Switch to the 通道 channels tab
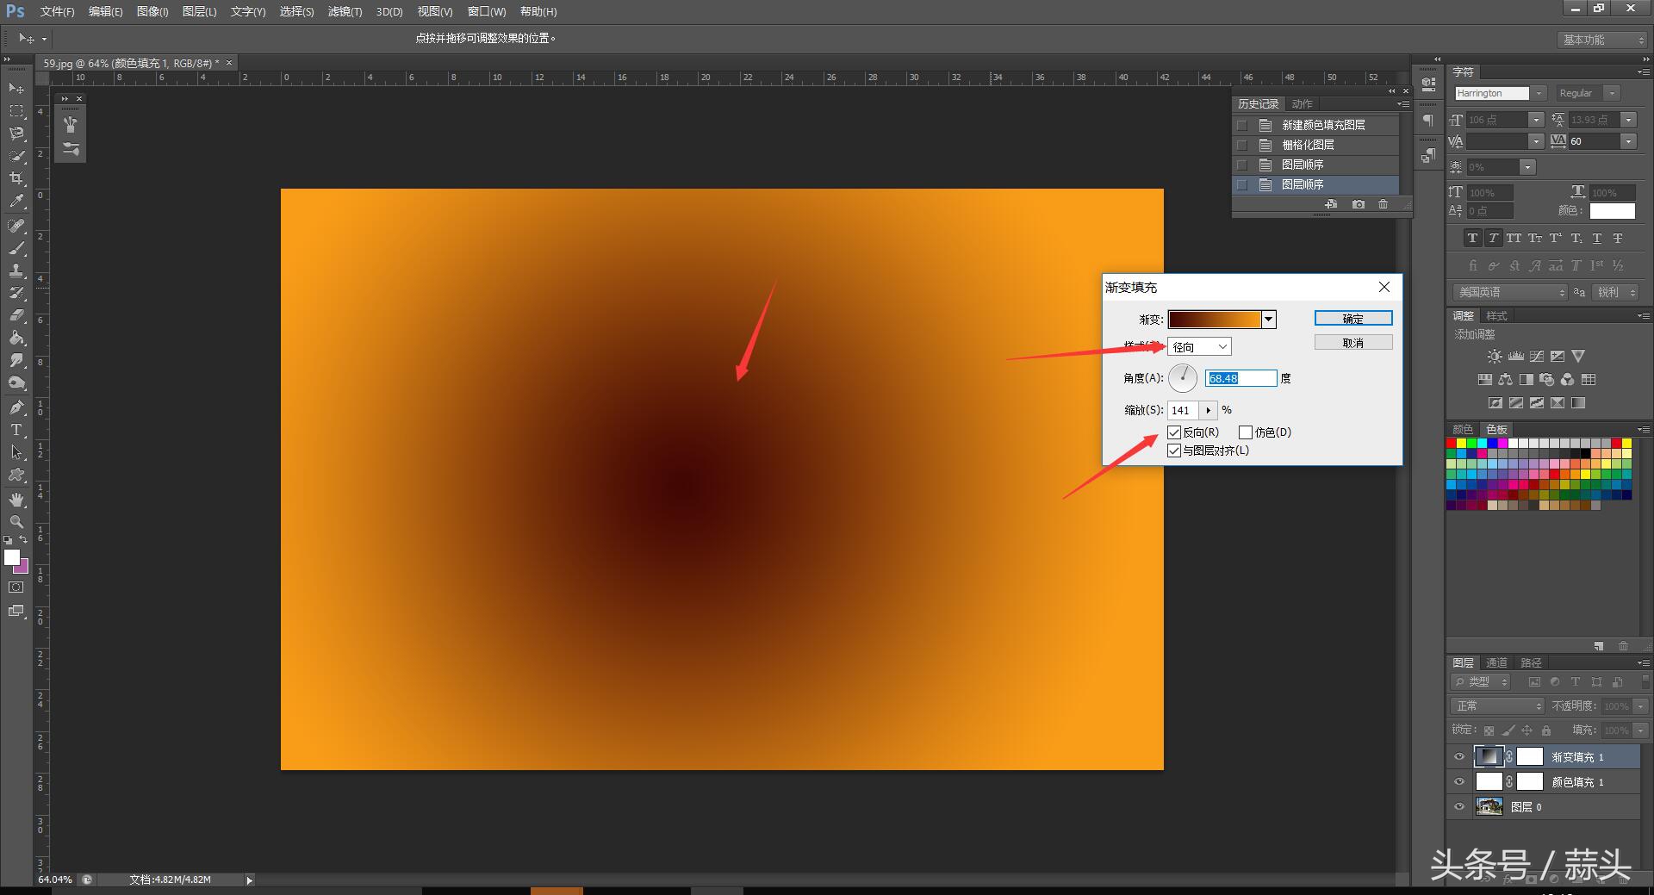Viewport: 1654px width, 895px height. [1496, 662]
